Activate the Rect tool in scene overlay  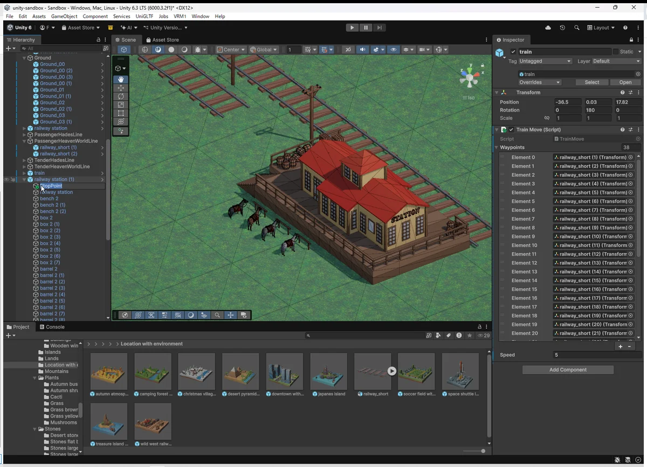tap(121, 114)
